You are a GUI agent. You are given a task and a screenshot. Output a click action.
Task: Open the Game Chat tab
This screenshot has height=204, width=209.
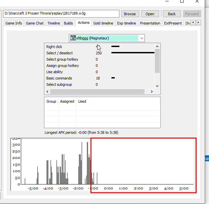[35, 23]
